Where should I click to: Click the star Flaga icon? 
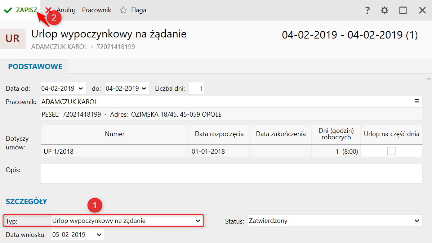point(124,10)
